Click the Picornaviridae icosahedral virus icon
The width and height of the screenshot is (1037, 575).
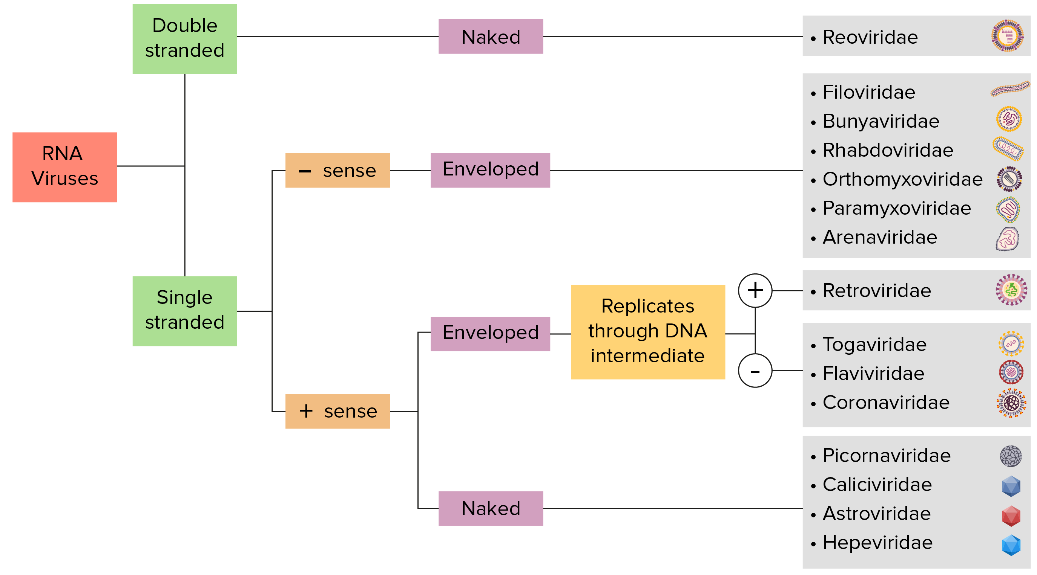coord(1010,457)
